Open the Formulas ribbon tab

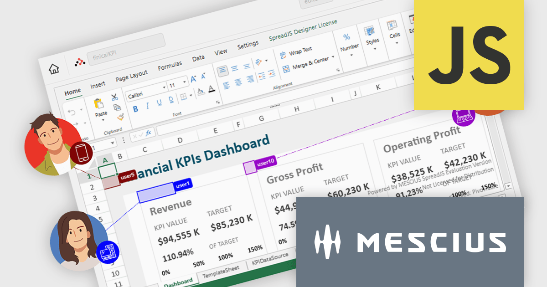[170, 66]
